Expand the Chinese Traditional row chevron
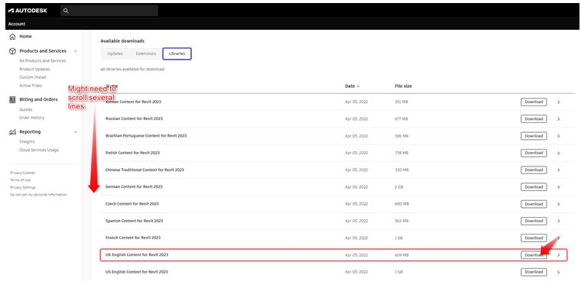Viewport: 581px width, 288px height. pyautogui.click(x=558, y=170)
